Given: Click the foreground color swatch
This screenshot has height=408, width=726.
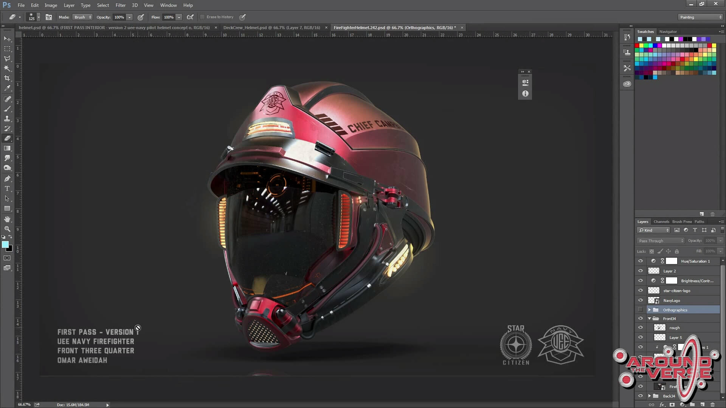Looking at the screenshot, I should pos(5,245).
